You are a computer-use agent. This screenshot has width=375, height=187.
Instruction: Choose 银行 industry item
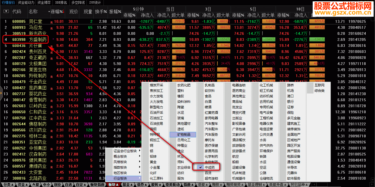point(290,101)
